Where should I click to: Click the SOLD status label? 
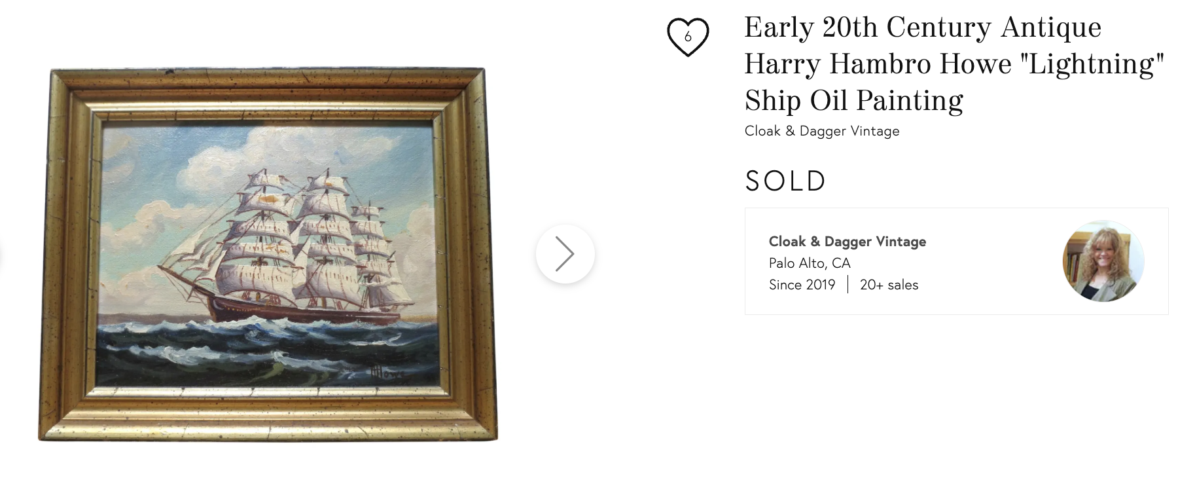785,181
